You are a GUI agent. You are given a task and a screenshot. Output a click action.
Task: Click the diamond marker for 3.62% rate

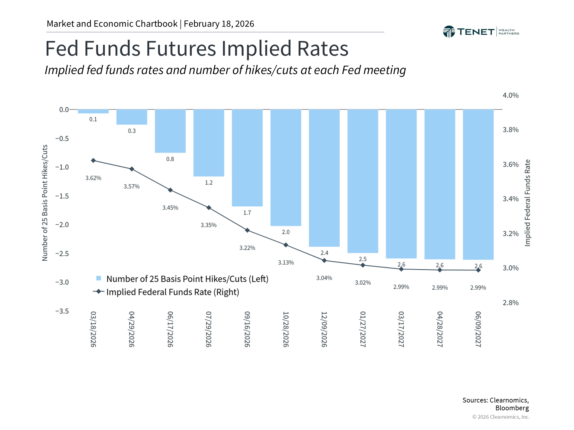[93, 161]
